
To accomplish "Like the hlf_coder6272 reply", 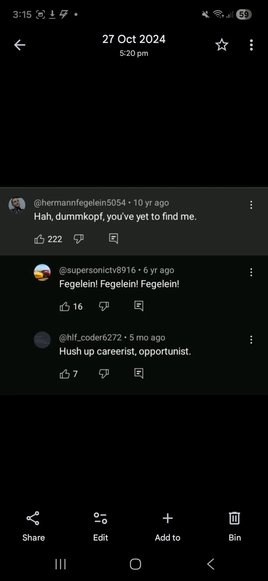I will pos(65,374).
